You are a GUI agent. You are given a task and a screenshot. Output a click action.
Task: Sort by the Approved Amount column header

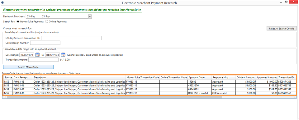click(x=267, y=77)
